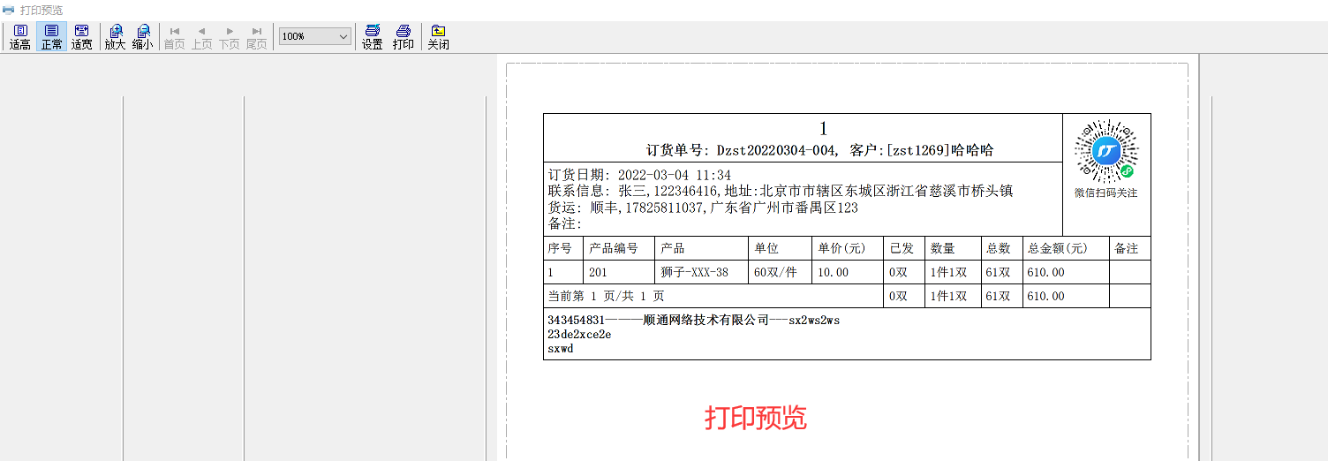Image resolution: width=1328 pixels, height=461 pixels.
Task: Go to previous page with 上页
Action: (x=202, y=37)
